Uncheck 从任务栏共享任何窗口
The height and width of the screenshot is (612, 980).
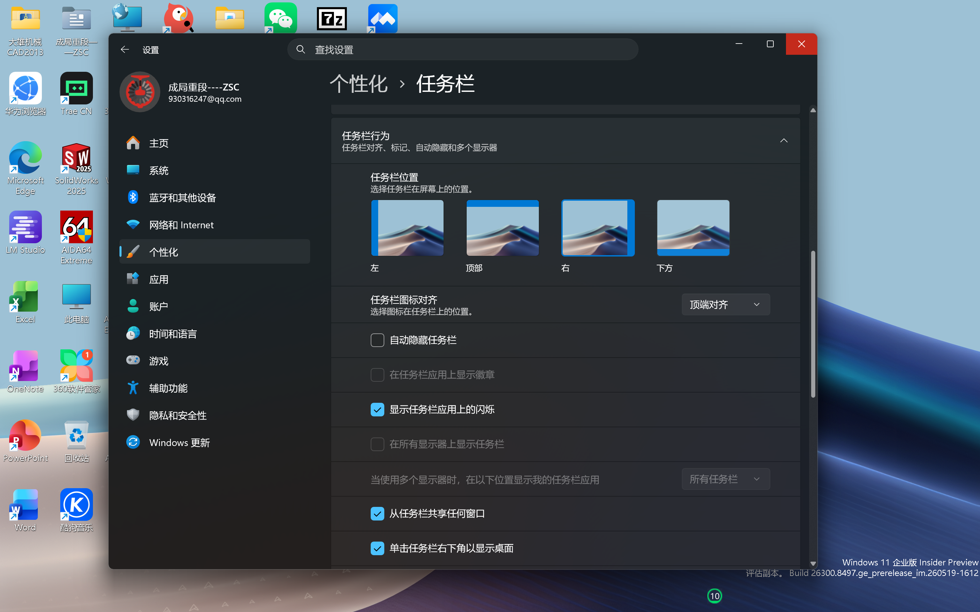click(377, 514)
